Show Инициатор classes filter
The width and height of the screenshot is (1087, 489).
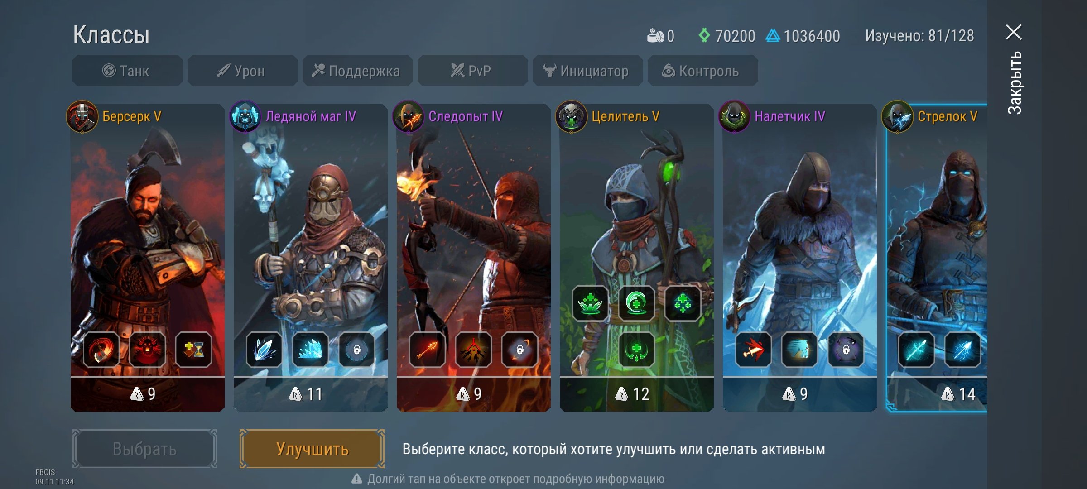tap(587, 71)
